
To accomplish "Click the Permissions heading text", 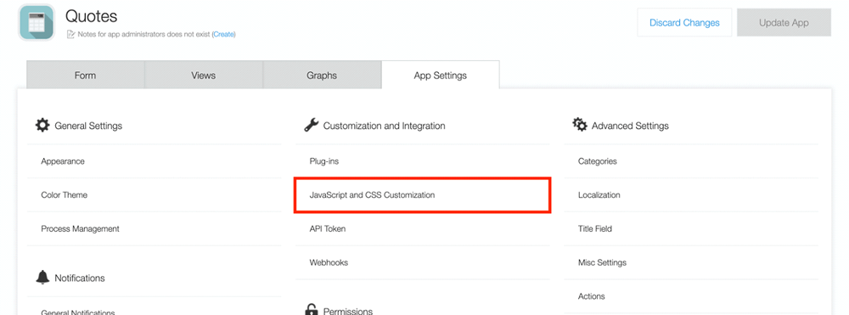I will (x=347, y=312).
